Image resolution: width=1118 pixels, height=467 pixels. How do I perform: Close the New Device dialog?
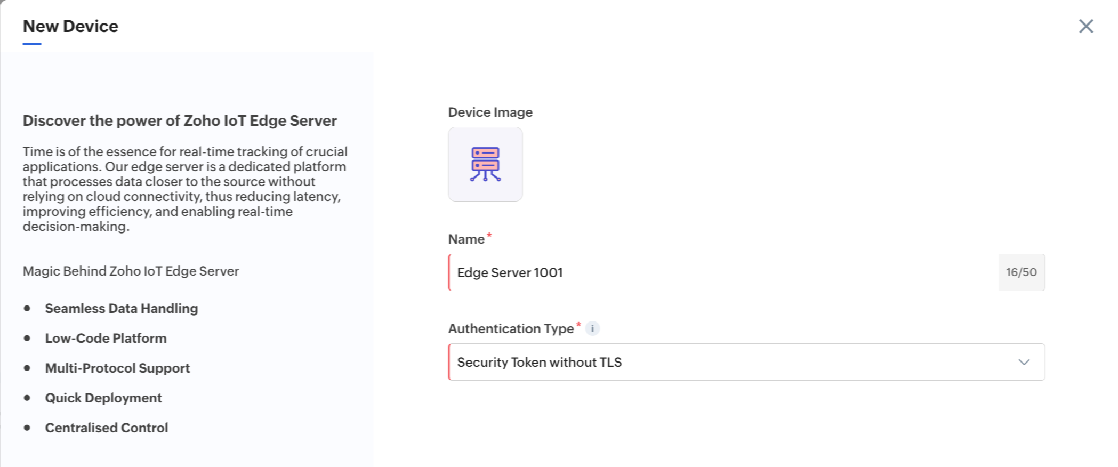coord(1086,26)
